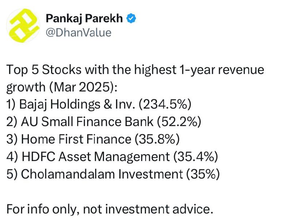Select the Bajaj Holdings & Inv. entry

(99, 104)
